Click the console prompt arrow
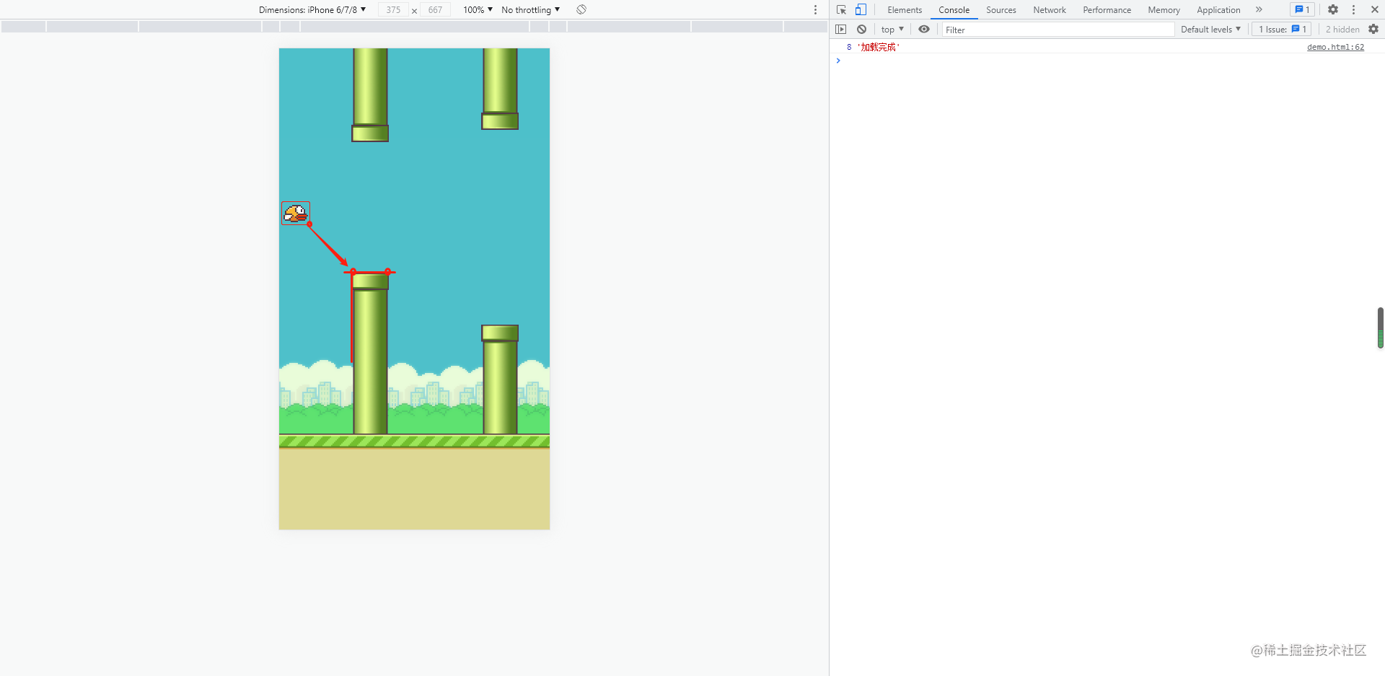 838,61
